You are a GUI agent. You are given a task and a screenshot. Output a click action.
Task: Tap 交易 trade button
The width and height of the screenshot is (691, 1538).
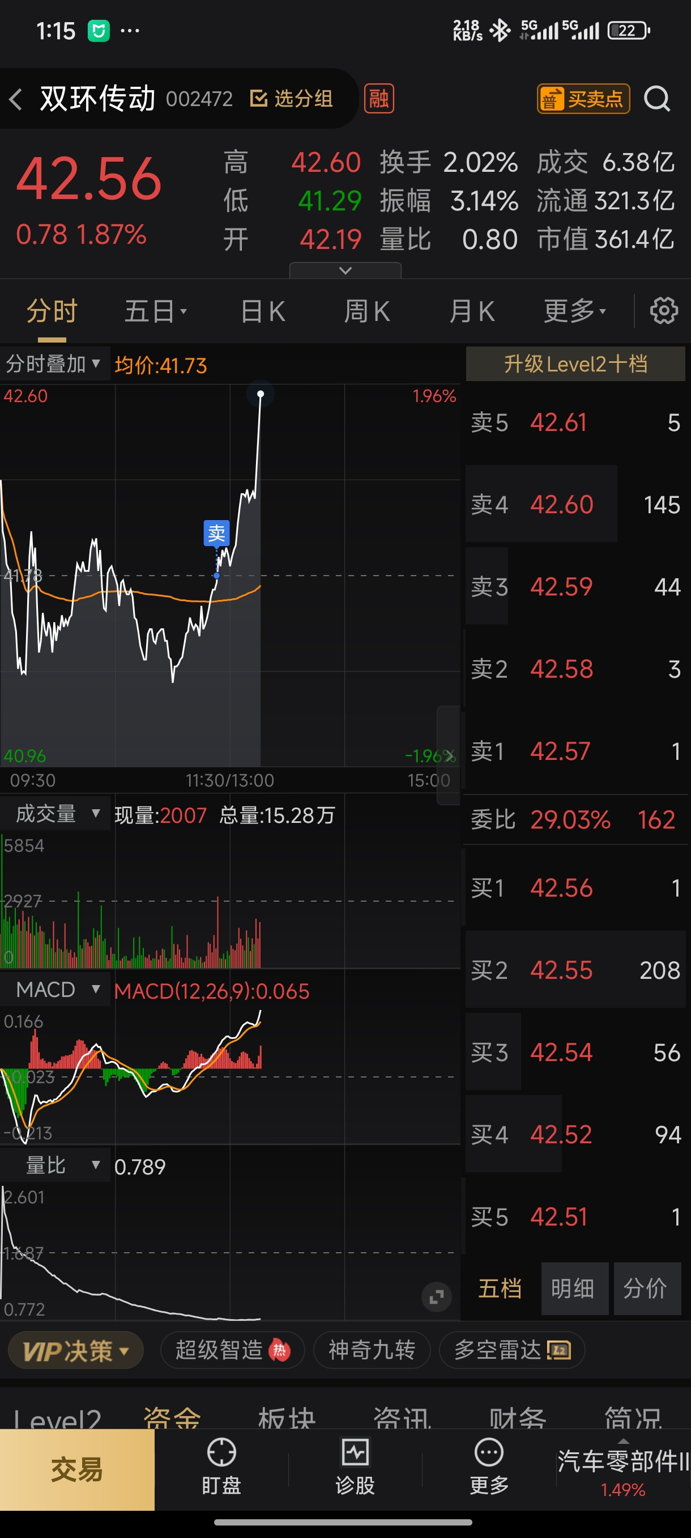point(77,1469)
